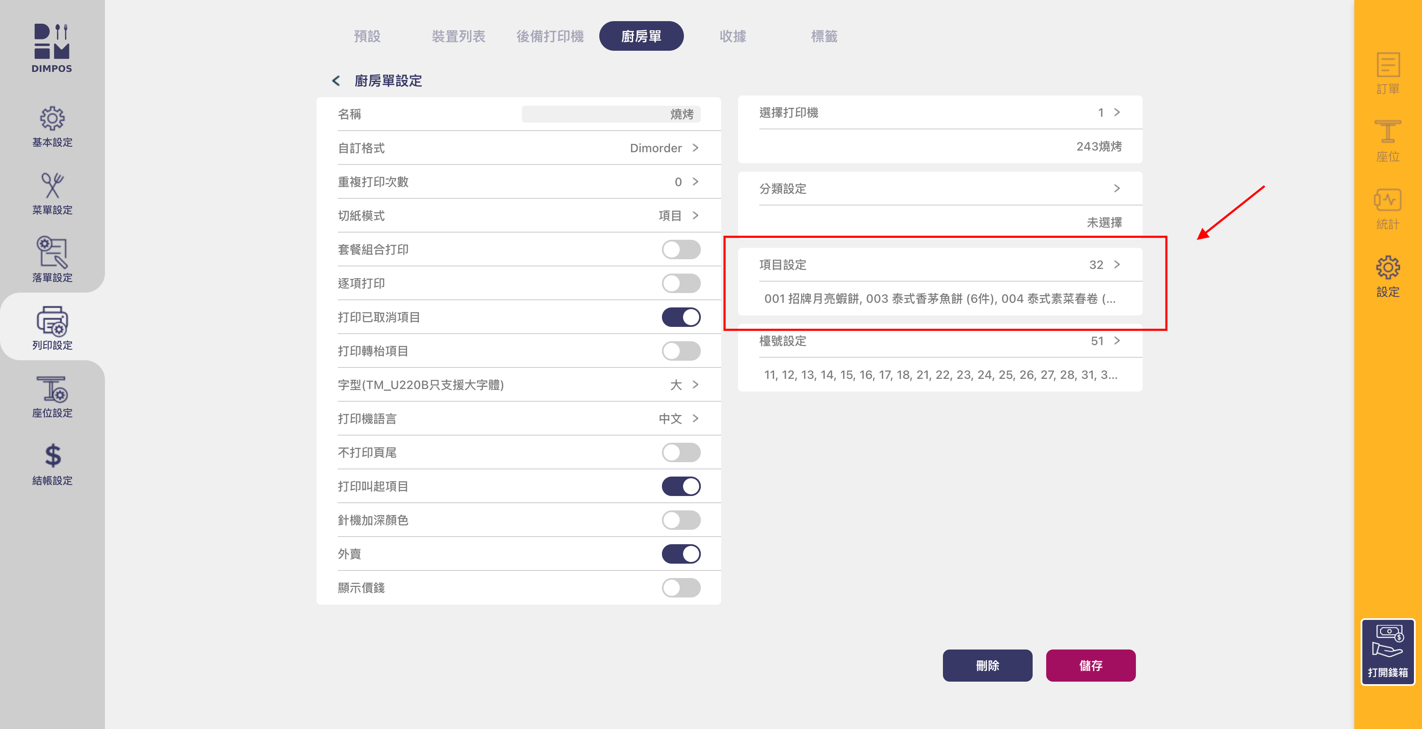Image resolution: width=1422 pixels, height=729 pixels.
Task: Turn on the 顯示價錢 switch
Action: tap(681, 588)
